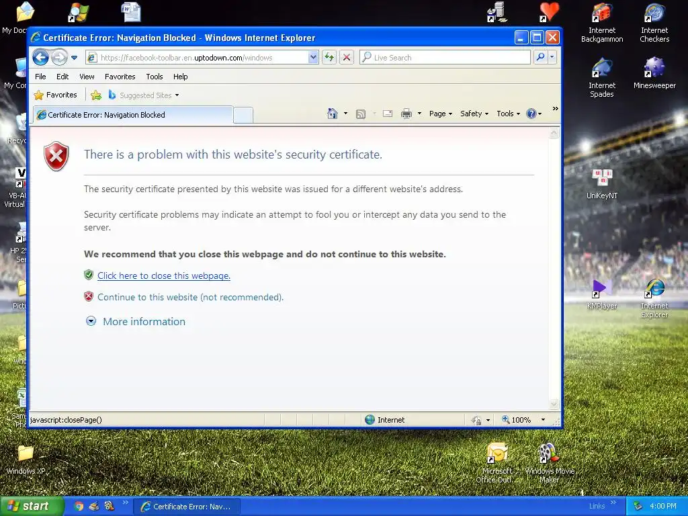This screenshot has width=688, height=516.
Task: Expand the taskbar Links toolbar chevron
Action: click(613, 503)
